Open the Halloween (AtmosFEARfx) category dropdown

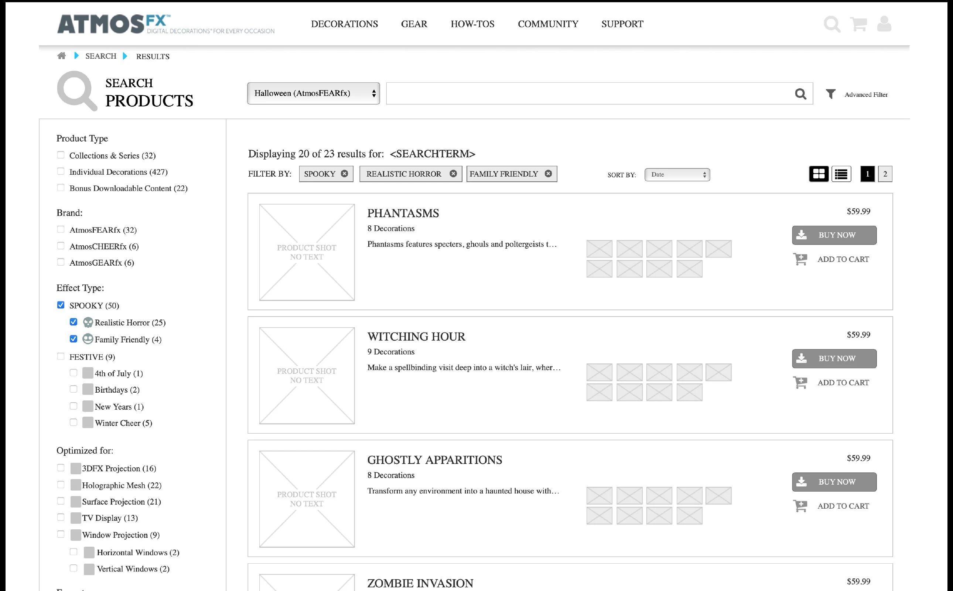pos(314,93)
